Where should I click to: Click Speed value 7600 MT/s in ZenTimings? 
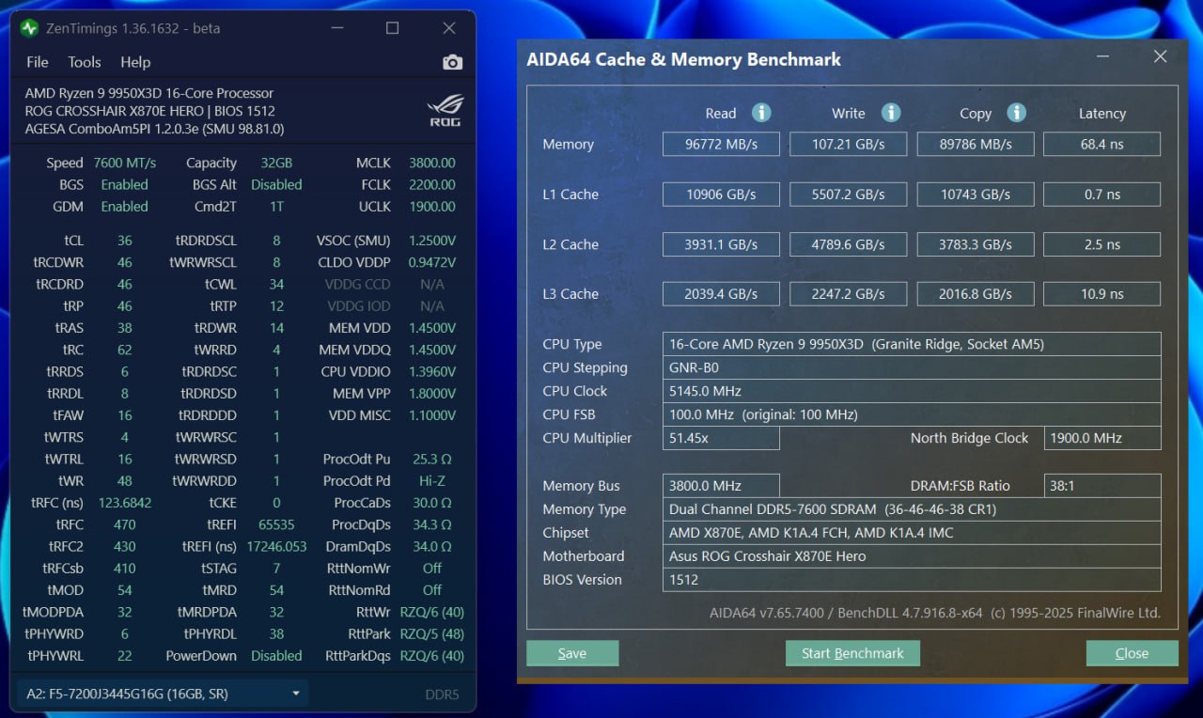coord(125,164)
